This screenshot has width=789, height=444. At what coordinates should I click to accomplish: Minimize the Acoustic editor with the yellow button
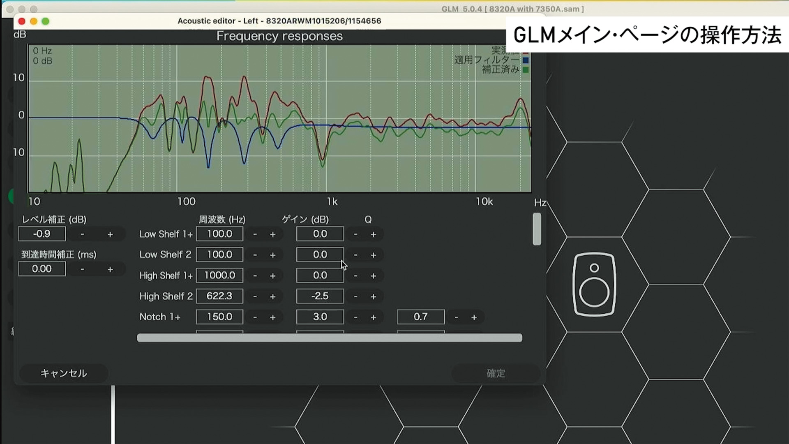point(34,21)
